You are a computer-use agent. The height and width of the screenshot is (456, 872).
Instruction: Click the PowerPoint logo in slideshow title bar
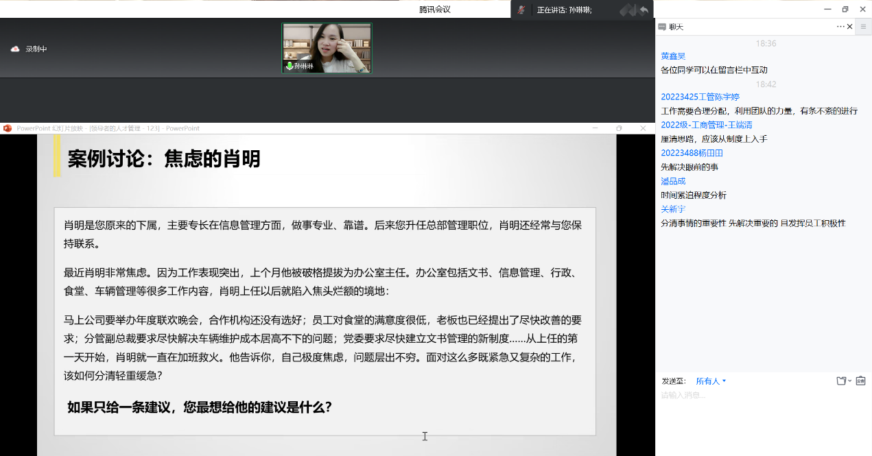pyautogui.click(x=8, y=128)
